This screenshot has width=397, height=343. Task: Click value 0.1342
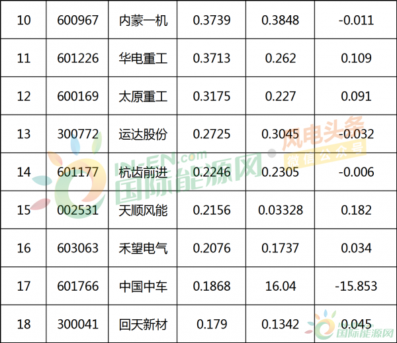pyautogui.click(x=281, y=324)
